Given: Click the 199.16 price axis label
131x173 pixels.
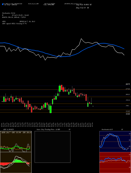Looking at the screenshot, I should point(128,100).
